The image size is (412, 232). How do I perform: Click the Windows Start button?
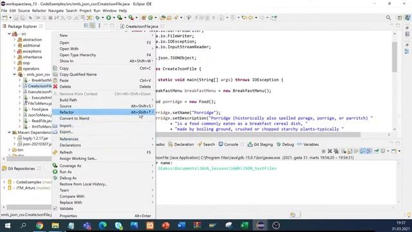pyautogui.click(x=8, y=226)
